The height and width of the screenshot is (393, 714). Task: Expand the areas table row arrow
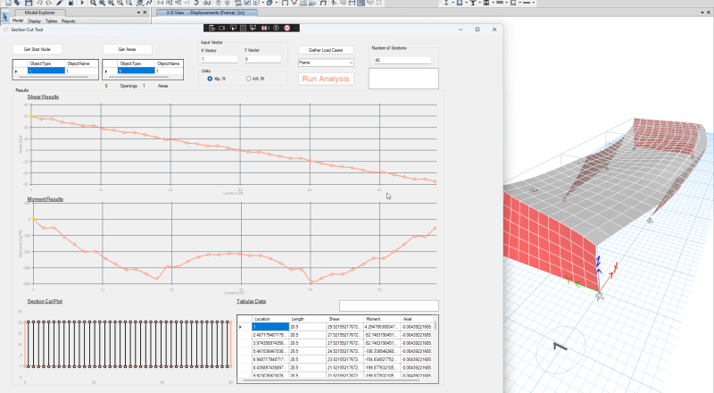coord(106,71)
